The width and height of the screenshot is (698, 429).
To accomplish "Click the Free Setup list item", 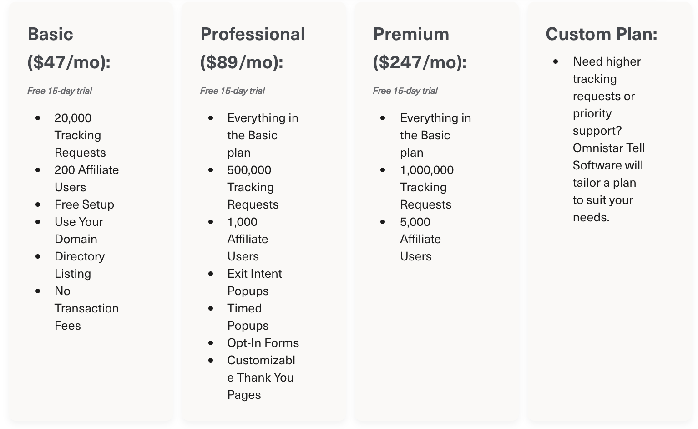I will [x=84, y=204].
